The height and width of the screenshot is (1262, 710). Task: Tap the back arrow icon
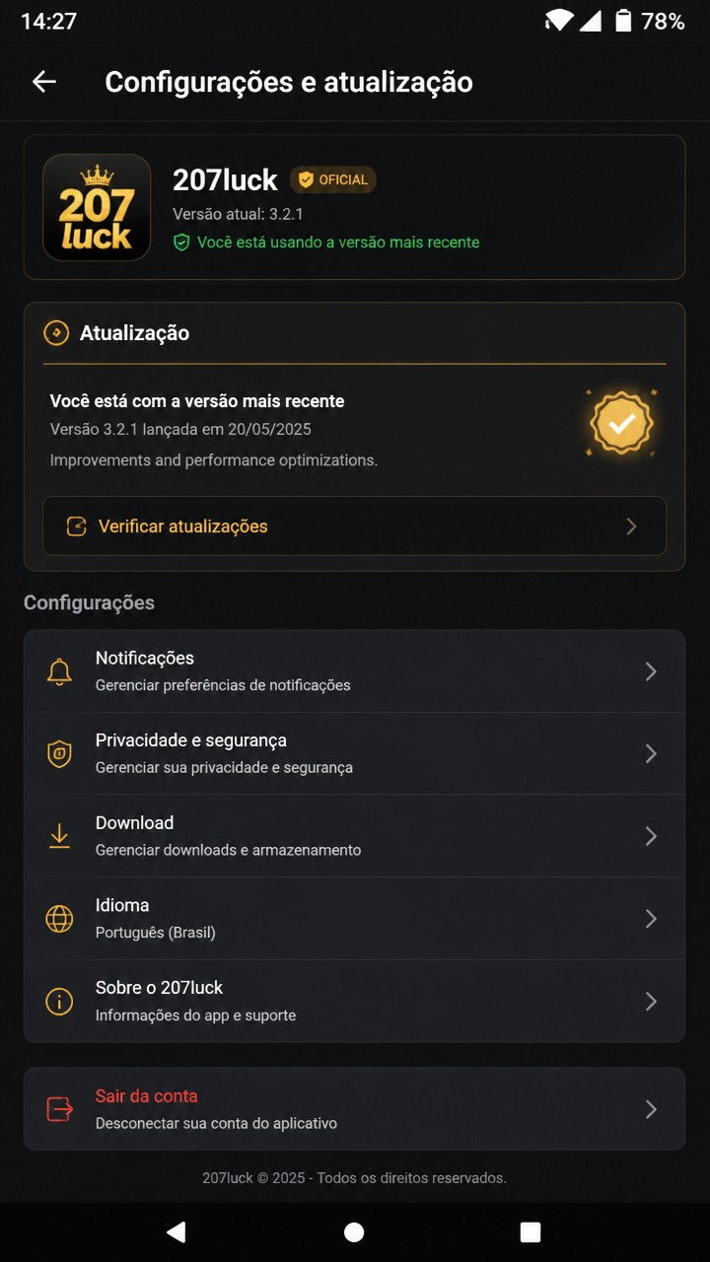(44, 82)
